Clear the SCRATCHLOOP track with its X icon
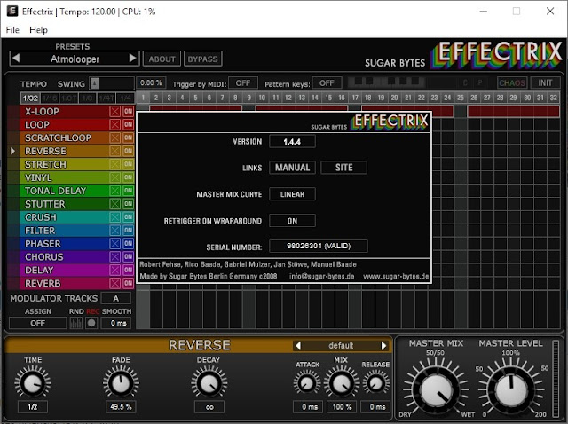The height and width of the screenshot is (424, 568). point(115,137)
